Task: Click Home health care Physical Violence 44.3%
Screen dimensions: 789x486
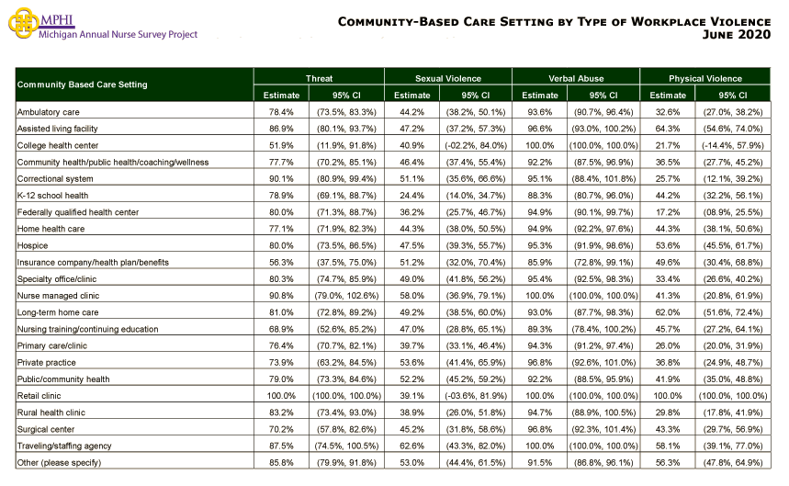Action: click(668, 229)
